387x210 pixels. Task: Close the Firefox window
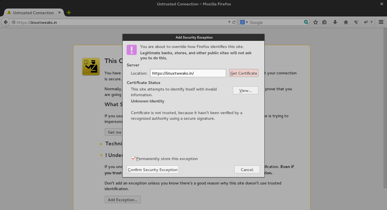click(382, 4)
